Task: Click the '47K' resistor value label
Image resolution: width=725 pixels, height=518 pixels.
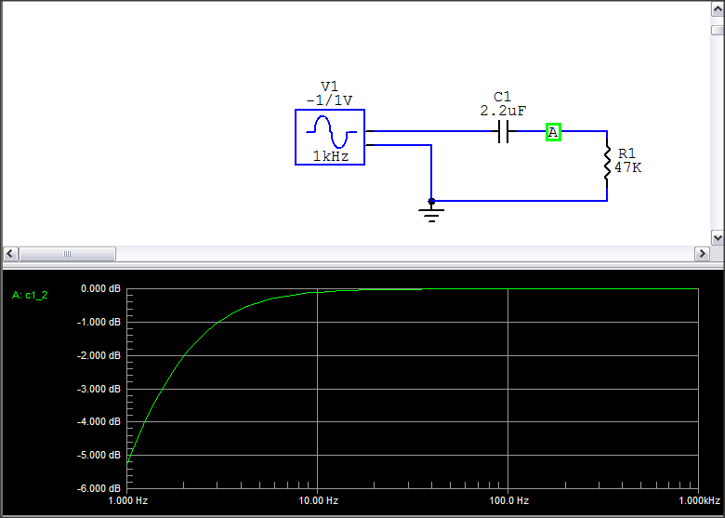Action: (x=628, y=167)
